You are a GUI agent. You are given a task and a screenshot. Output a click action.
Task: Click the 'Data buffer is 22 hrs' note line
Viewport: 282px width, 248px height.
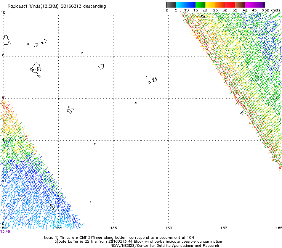[138, 242]
